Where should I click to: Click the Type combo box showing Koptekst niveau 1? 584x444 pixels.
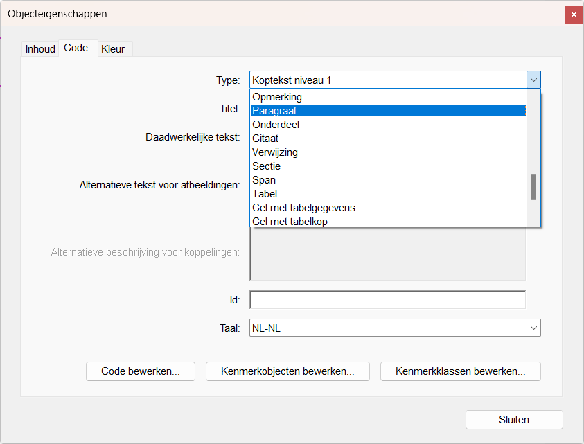click(395, 80)
